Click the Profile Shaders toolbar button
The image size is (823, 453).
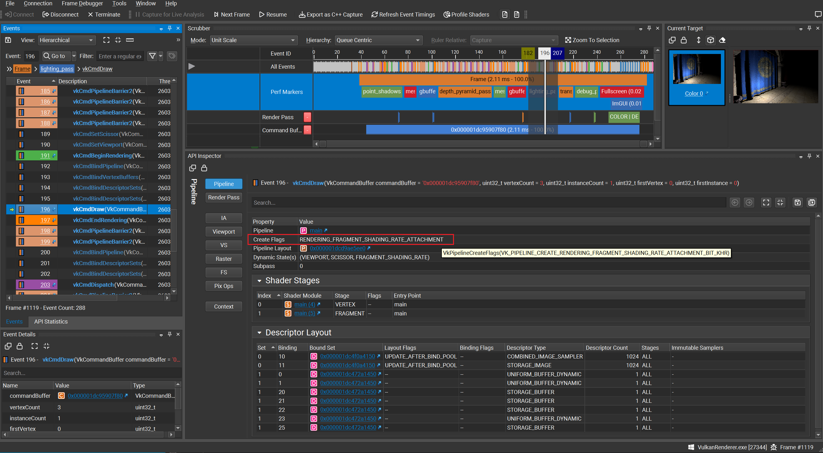pyautogui.click(x=466, y=14)
